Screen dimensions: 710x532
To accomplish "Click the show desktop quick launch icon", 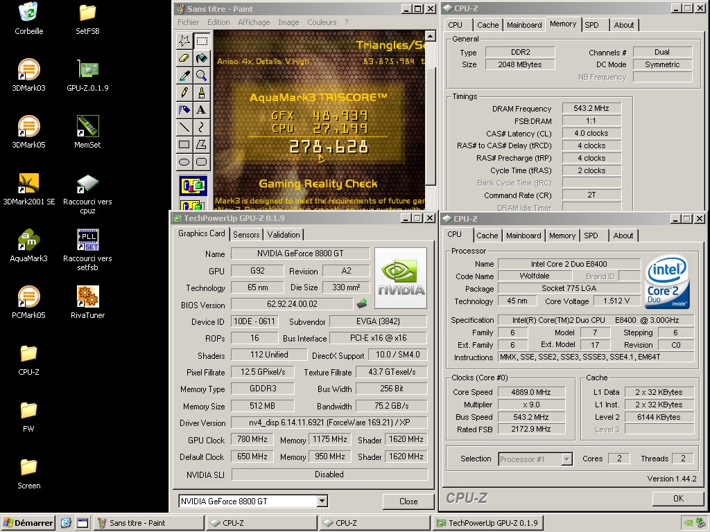I will [x=82, y=523].
